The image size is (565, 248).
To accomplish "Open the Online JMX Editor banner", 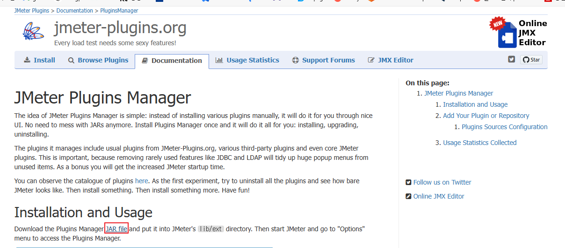I will (x=518, y=32).
